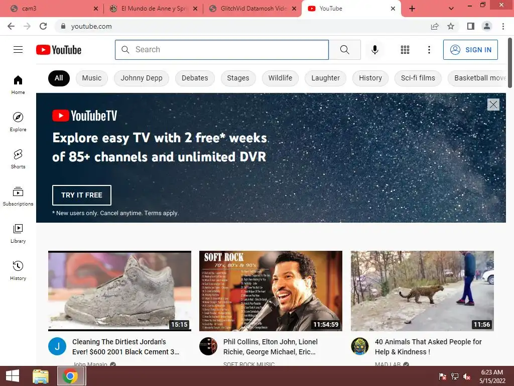The height and width of the screenshot is (386, 514).
Task: Open Chrome profile avatar
Action: [x=487, y=26]
